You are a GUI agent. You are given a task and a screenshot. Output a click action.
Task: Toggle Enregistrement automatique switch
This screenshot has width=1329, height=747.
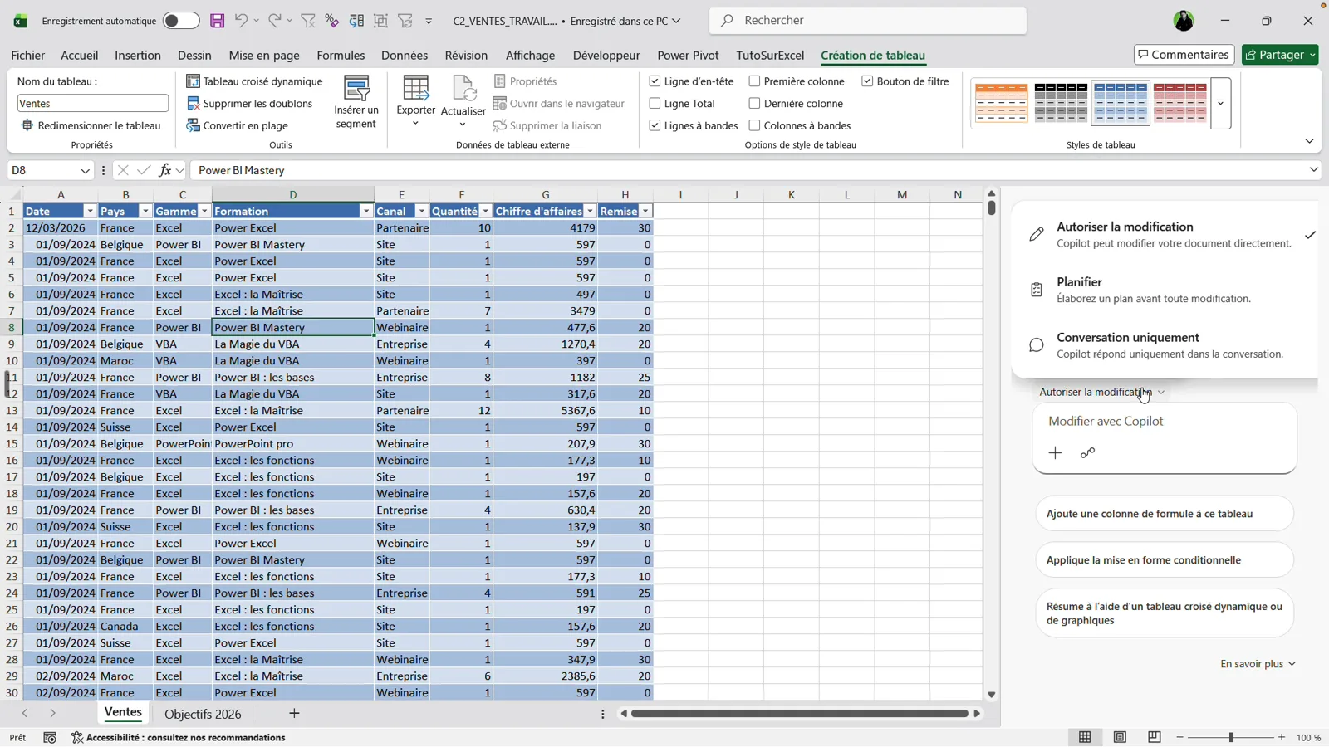[181, 21]
